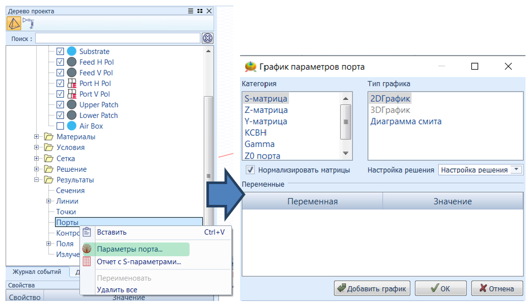Viewport: 528px width, 303px height.
Task: Collapse the Результаты tree folder
Action: point(37,180)
